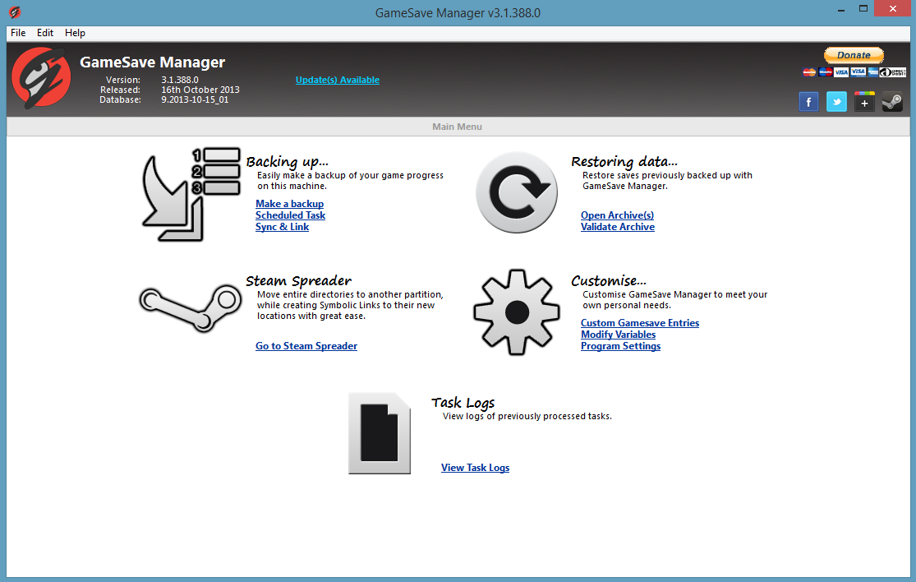Click database value '9.2013-10-15_01'

click(195, 100)
